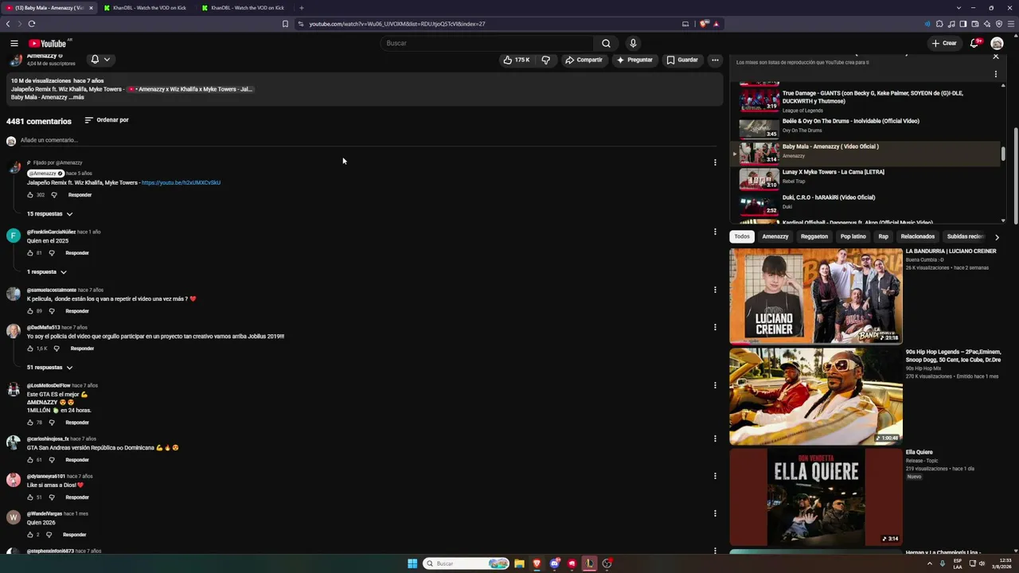
Task: Expand the 15 respuestas replies
Action: click(50, 214)
